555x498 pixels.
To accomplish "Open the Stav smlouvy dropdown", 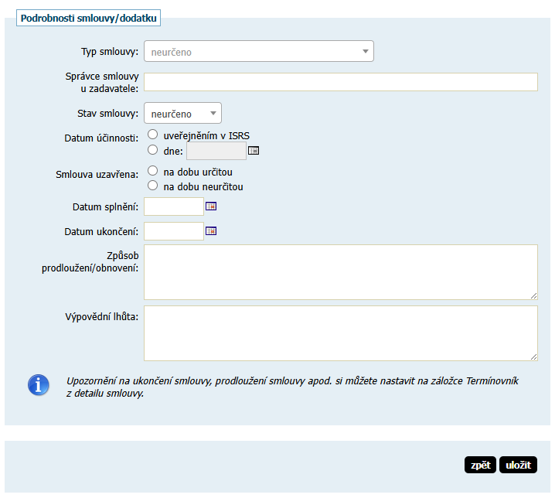I will [x=182, y=114].
